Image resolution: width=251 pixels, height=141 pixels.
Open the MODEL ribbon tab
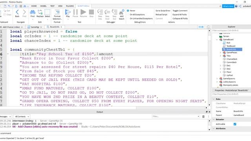(x=43, y=6)
